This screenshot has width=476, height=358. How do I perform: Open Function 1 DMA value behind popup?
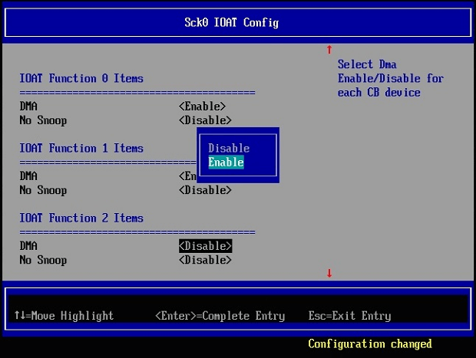click(x=187, y=176)
